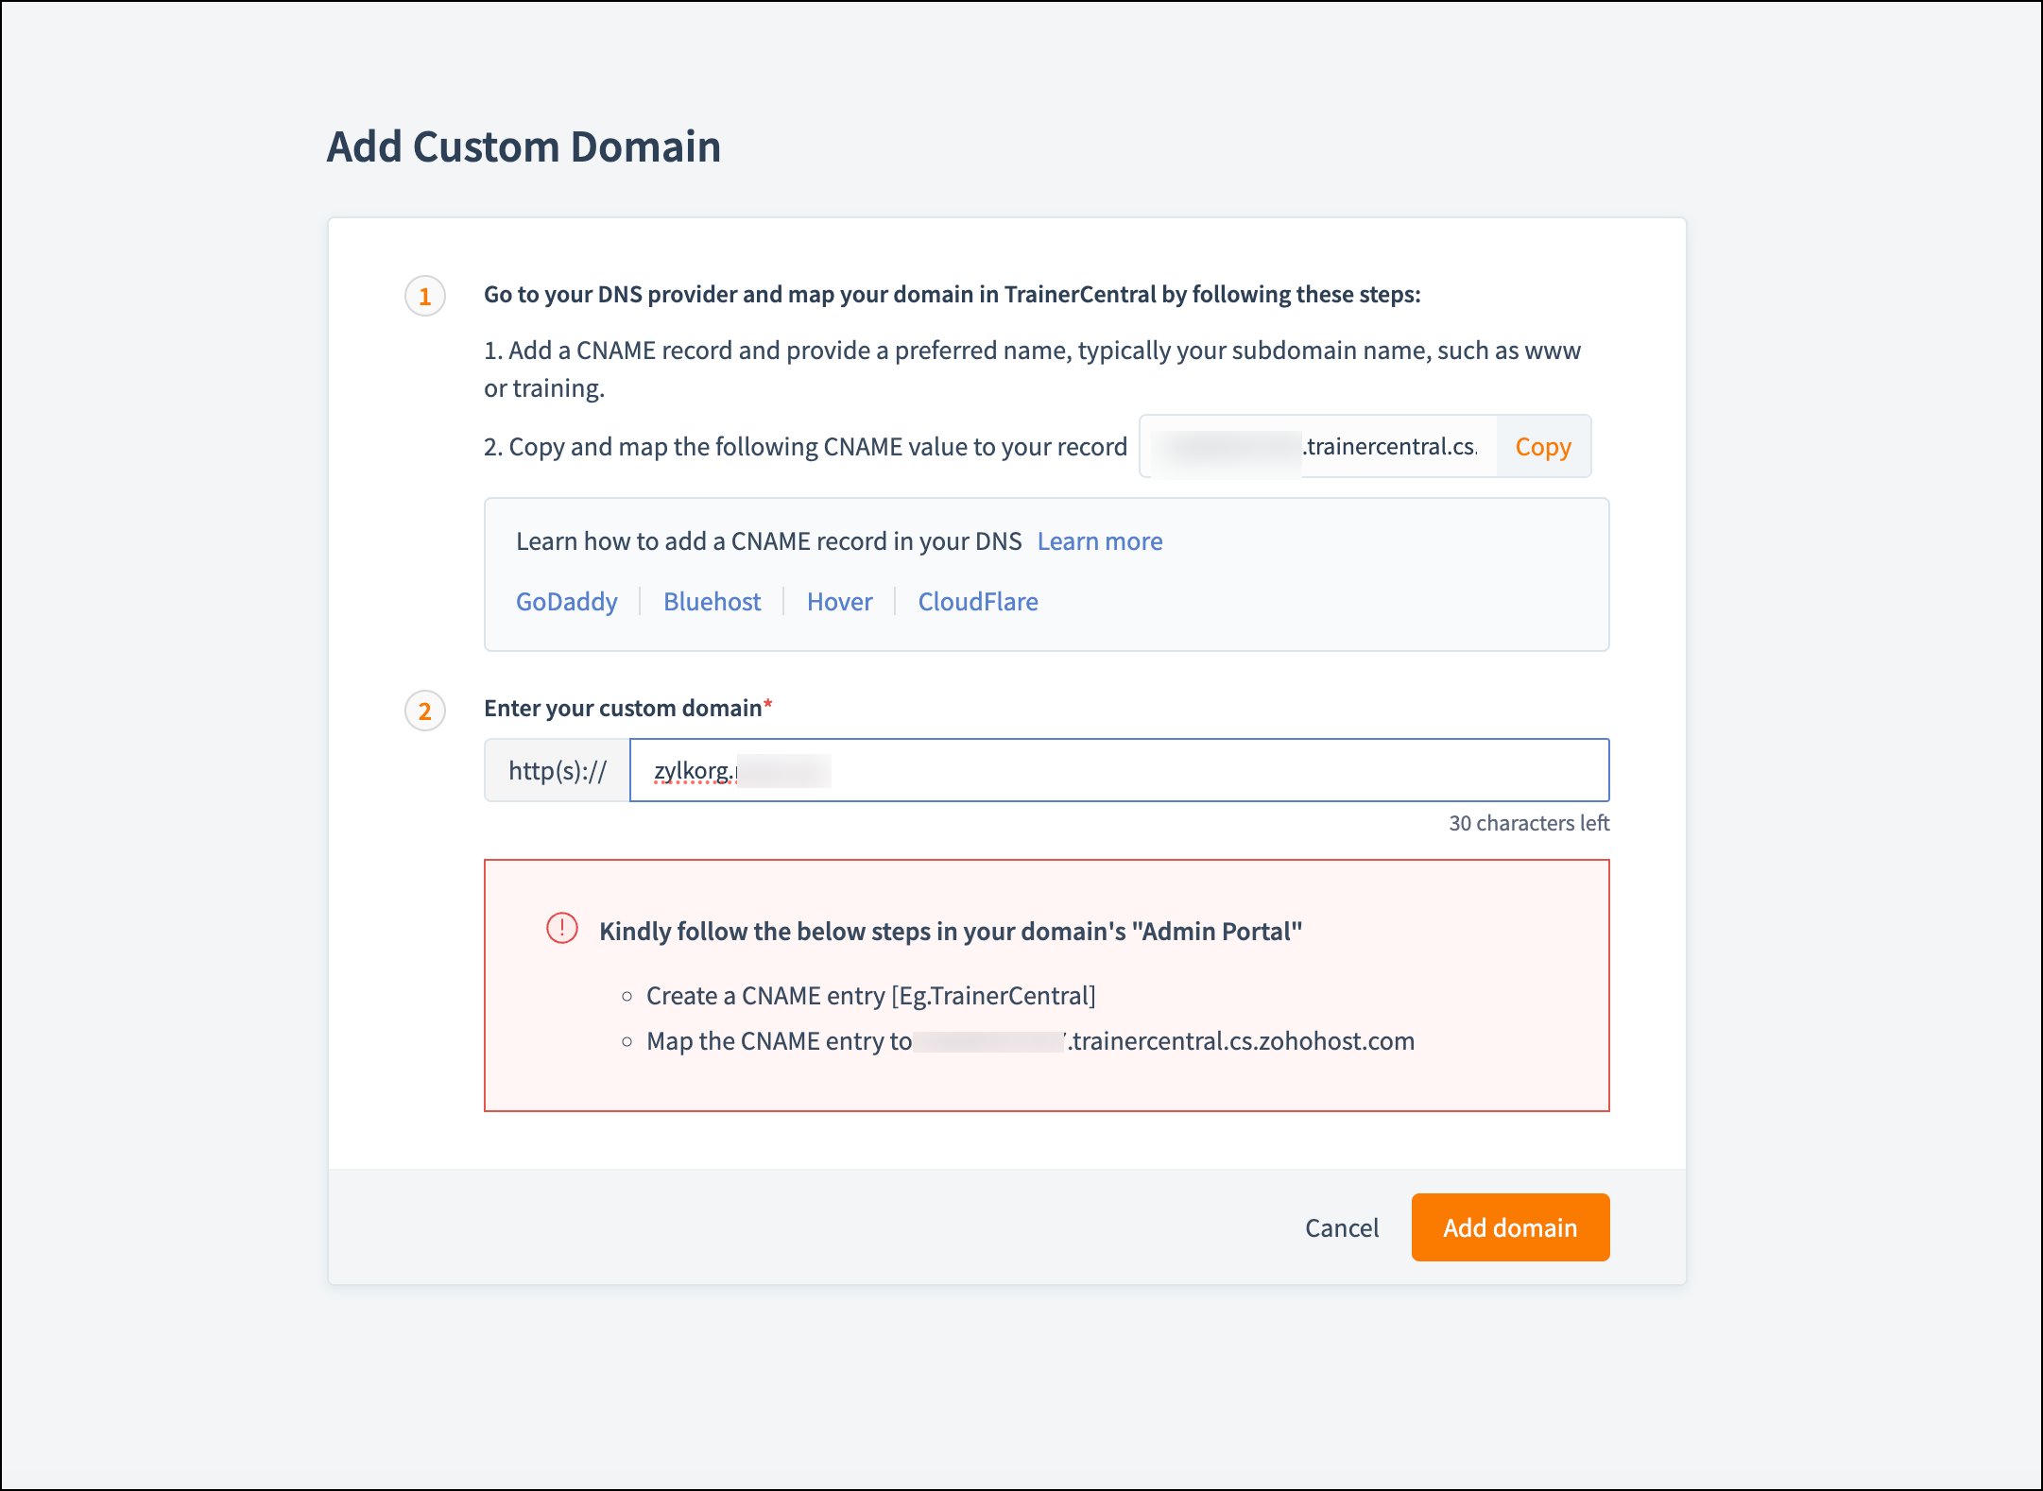Image resolution: width=2043 pixels, height=1491 pixels.
Task: Open the CloudFlare DNS guide link
Action: click(977, 602)
